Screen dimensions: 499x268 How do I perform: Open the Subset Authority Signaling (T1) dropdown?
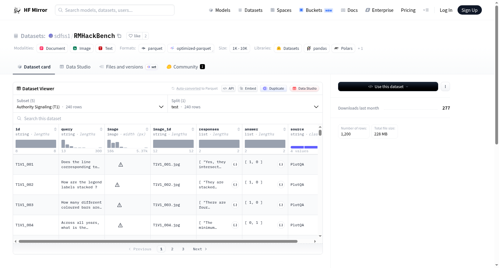click(x=90, y=104)
